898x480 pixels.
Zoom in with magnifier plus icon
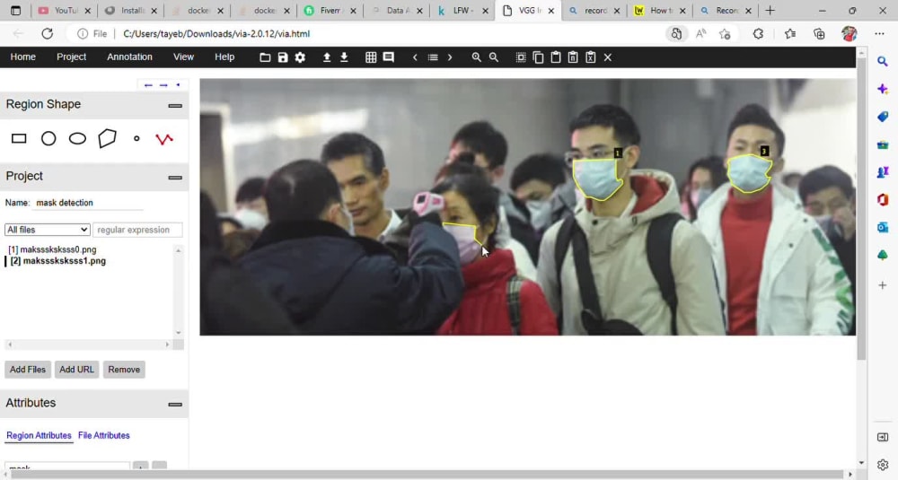476,57
